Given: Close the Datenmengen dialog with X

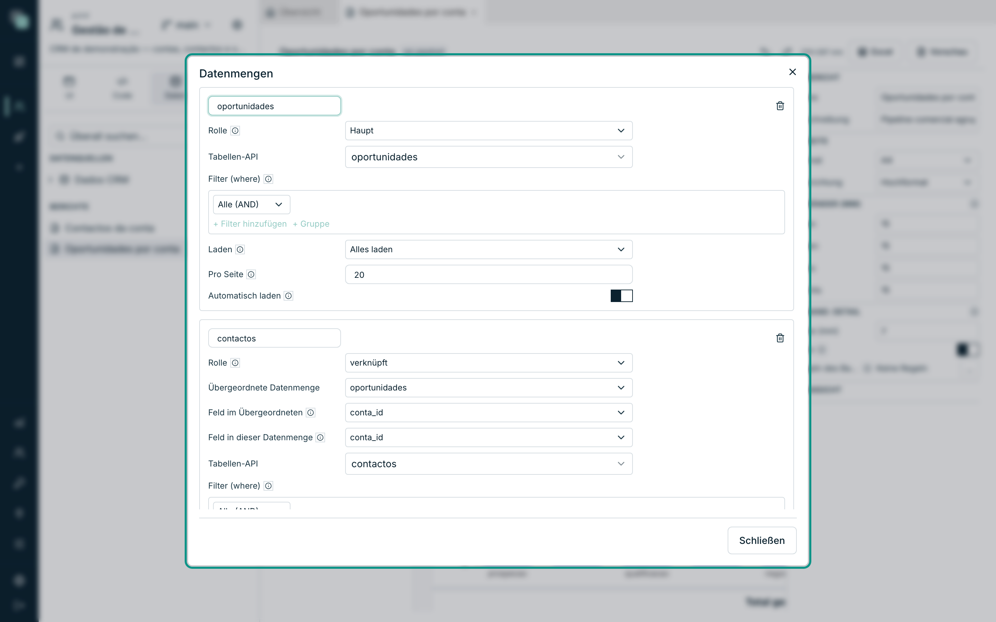Looking at the screenshot, I should click(x=792, y=72).
